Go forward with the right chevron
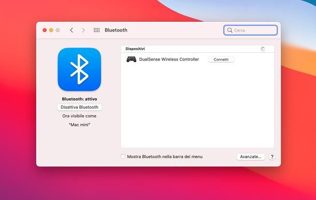 point(83,30)
